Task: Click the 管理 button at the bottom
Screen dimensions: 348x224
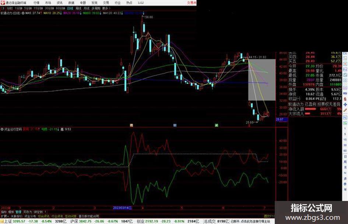Action: (18, 212)
